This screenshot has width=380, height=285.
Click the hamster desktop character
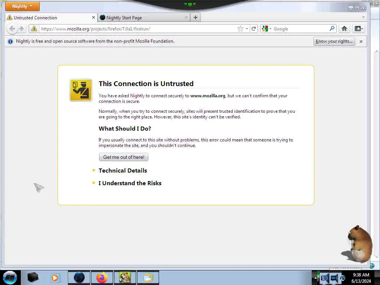pyautogui.click(x=359, y=244)
